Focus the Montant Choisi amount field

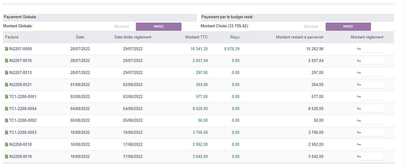tap(286, 27)
